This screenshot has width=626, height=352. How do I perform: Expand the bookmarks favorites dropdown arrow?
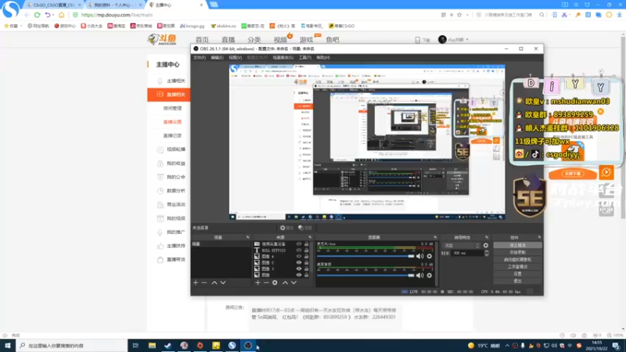(21, 26)
